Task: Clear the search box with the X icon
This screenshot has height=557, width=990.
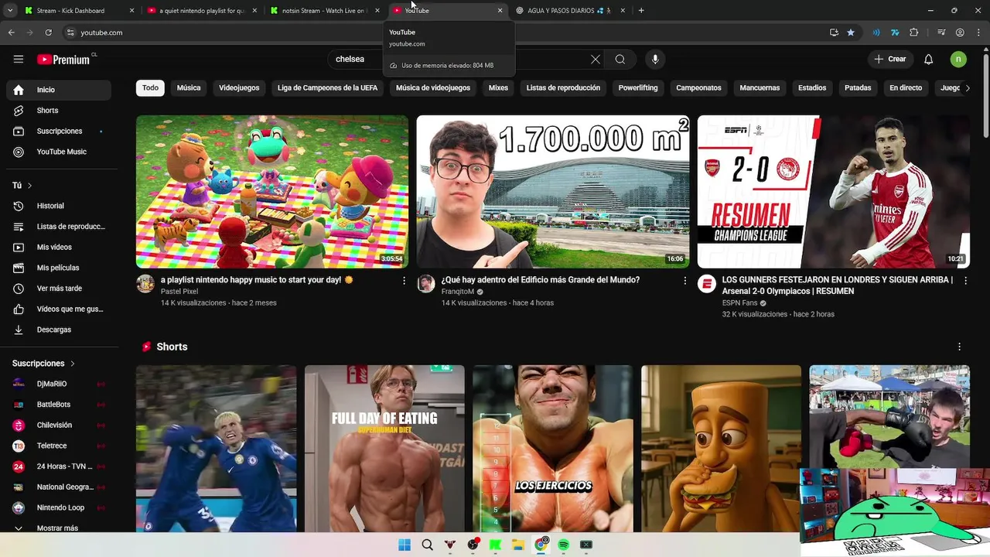Action: (x=596, y=59)
